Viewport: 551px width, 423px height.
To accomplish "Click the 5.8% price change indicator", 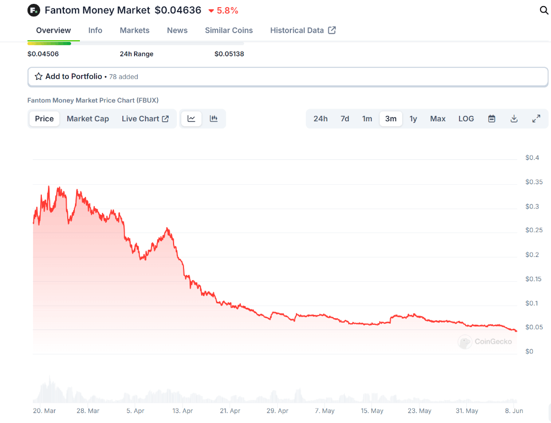I will [224, 10].
